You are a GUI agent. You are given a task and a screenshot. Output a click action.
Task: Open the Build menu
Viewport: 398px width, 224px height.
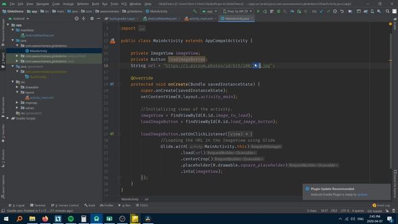pos(95,4)
